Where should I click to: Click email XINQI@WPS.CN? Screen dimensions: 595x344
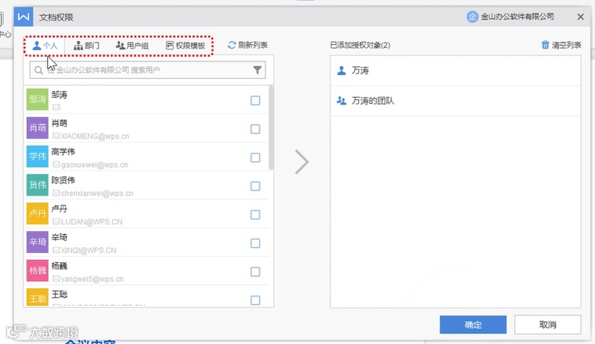(89, 250)
